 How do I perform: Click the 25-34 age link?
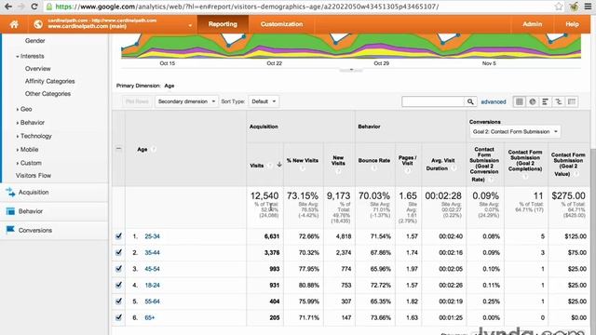pos(152,236)
